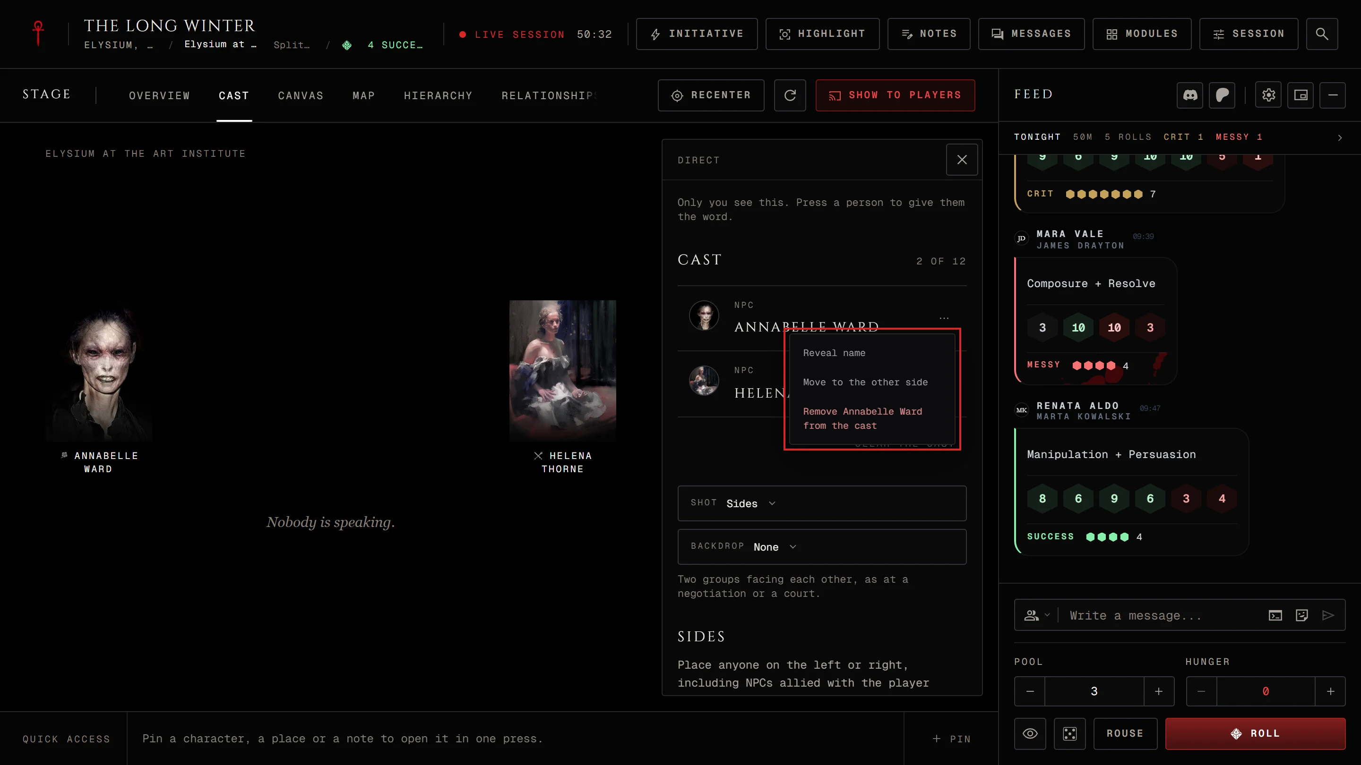Image resolution: width=1361 pixels, height=765 pixels.
Task: Decrease the Pool value
Action: [x=1030, y=691]
